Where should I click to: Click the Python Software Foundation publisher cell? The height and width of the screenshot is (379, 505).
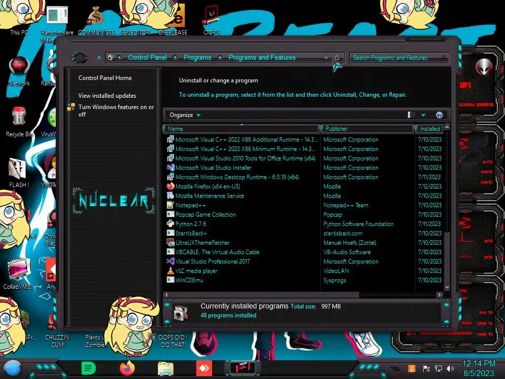tap(358, 224)
